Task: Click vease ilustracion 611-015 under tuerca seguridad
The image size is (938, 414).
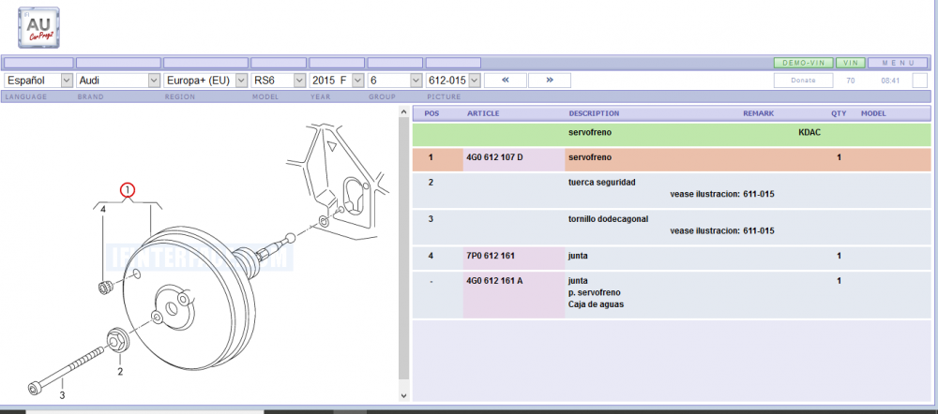Action: click(722, 194)
